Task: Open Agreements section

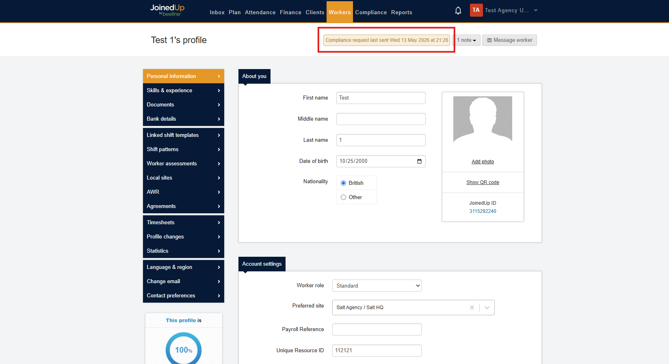Action: 184,206
